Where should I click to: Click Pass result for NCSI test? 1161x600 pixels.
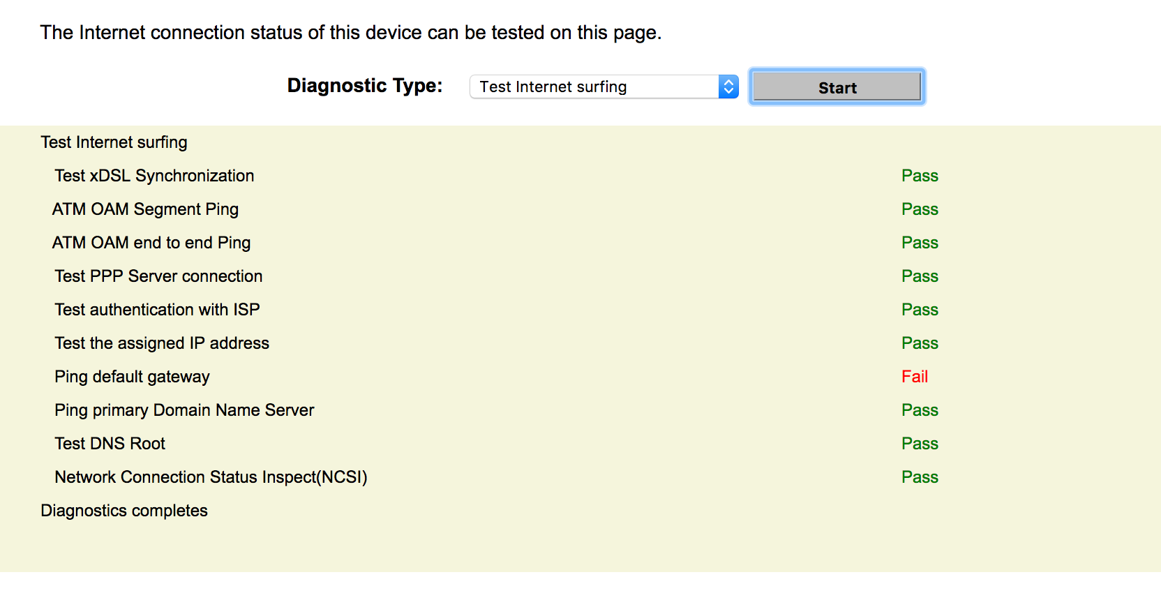point(920,477)
